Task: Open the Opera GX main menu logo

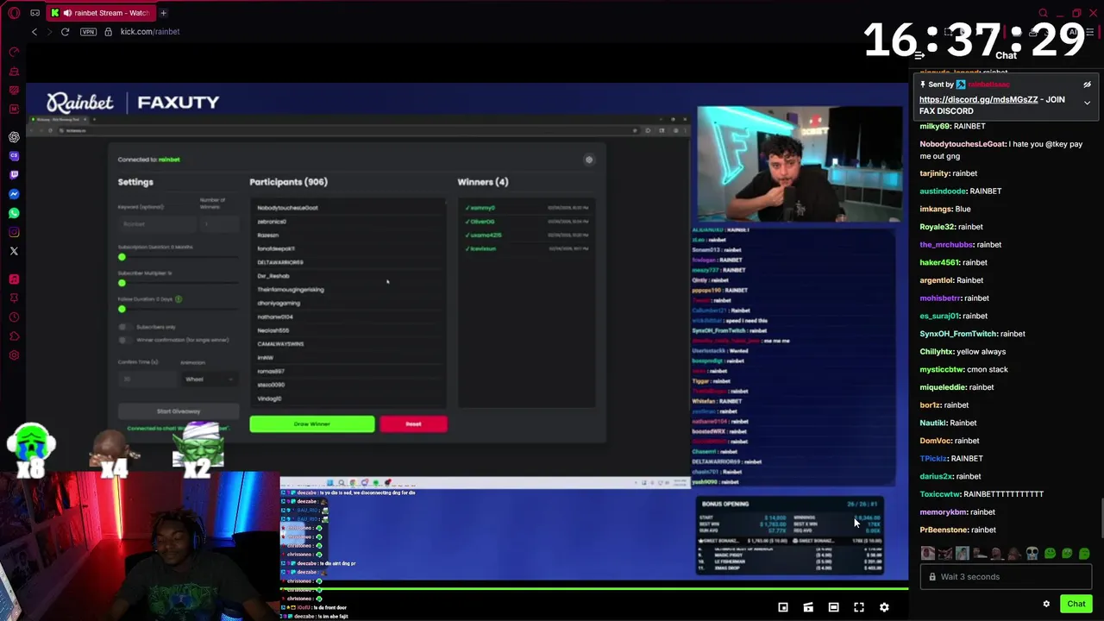Action: (14, 13)
